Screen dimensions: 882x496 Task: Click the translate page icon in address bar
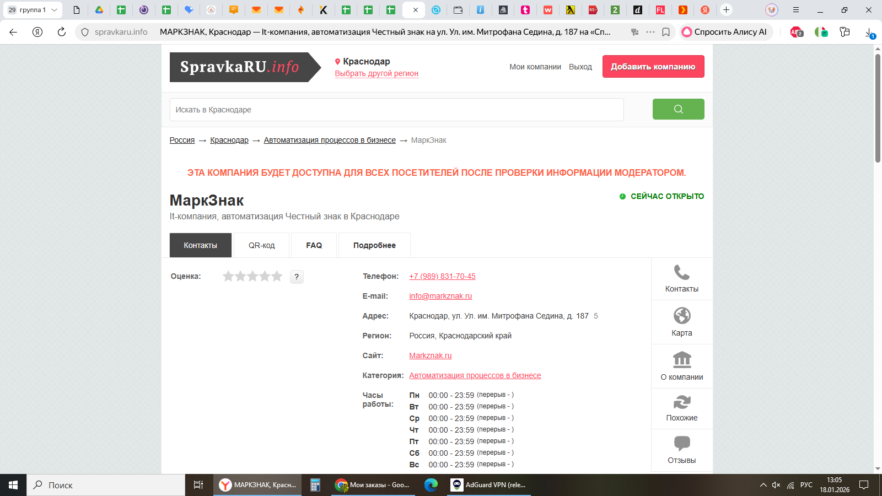point(635,32)
